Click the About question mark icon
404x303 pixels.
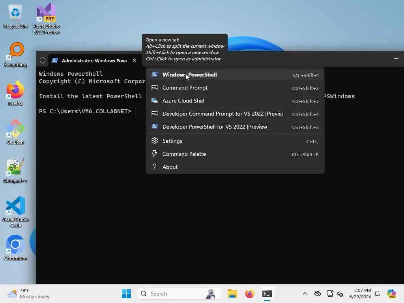click(155, 167)
